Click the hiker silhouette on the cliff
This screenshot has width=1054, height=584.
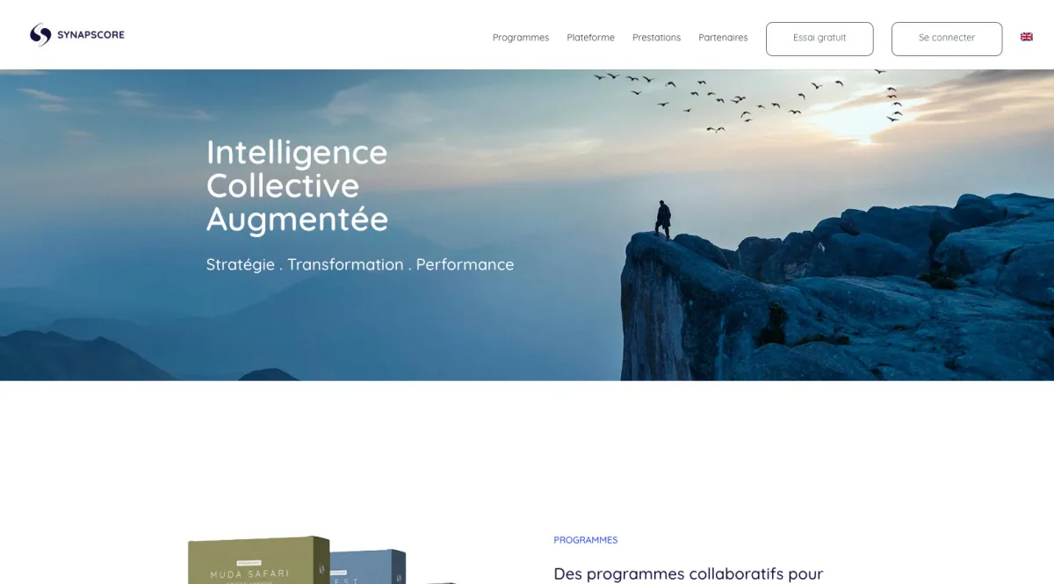click(x=664, y=220)
